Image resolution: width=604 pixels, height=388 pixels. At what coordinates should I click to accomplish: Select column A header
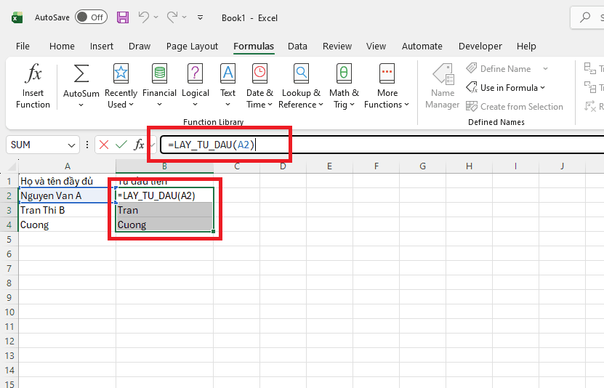click(68, 166)
